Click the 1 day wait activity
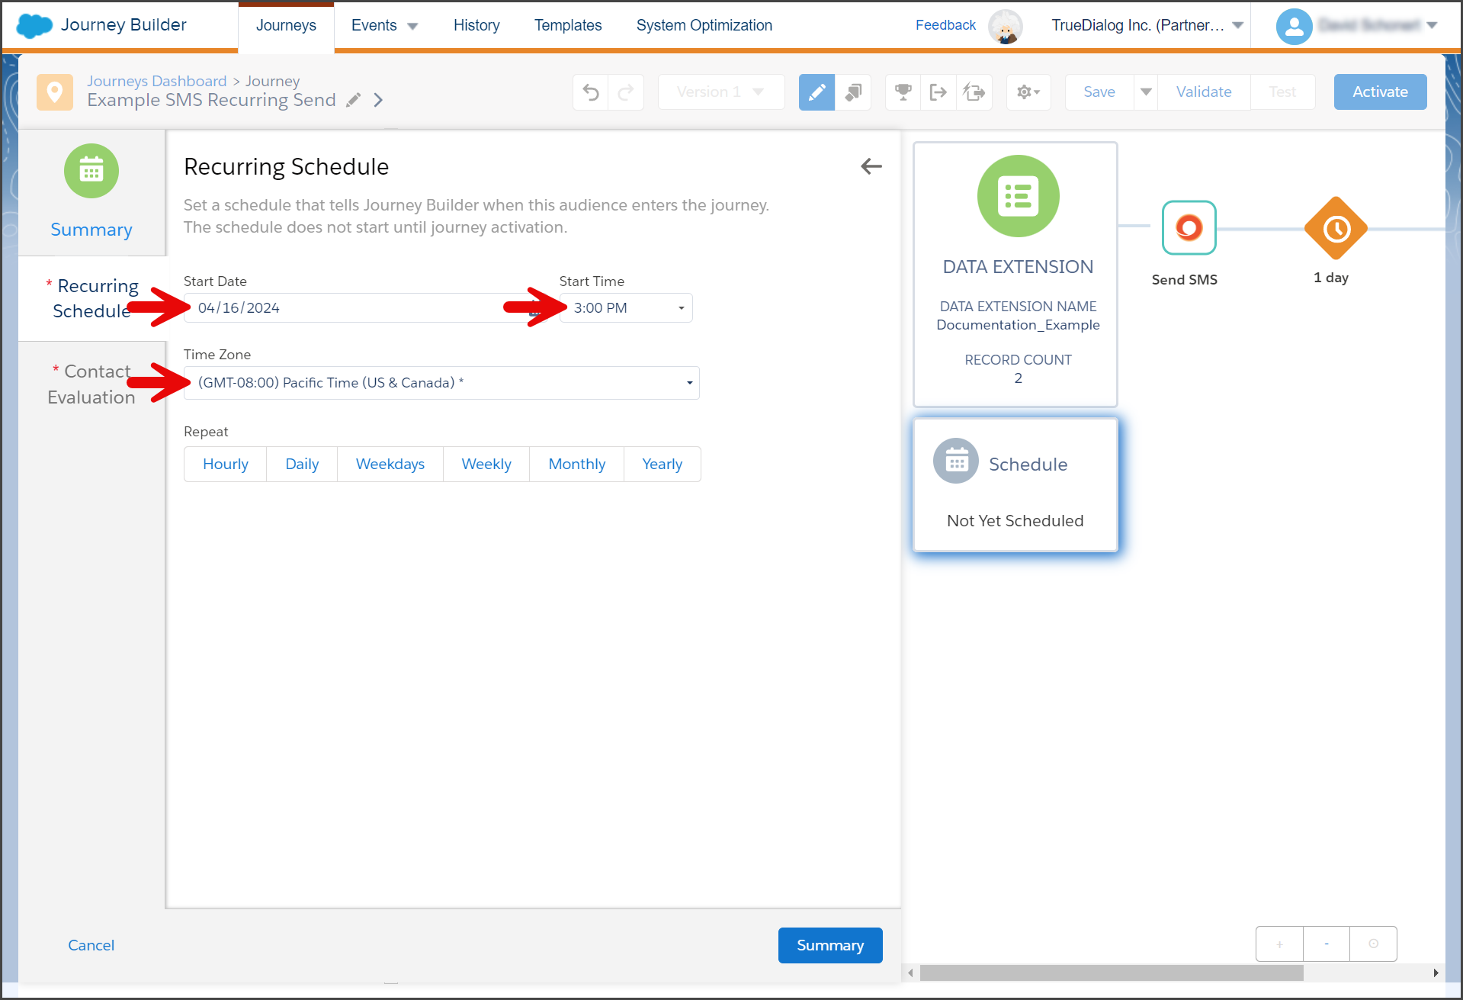This screenshot has height=1000, width=1463. (1336, 228)
